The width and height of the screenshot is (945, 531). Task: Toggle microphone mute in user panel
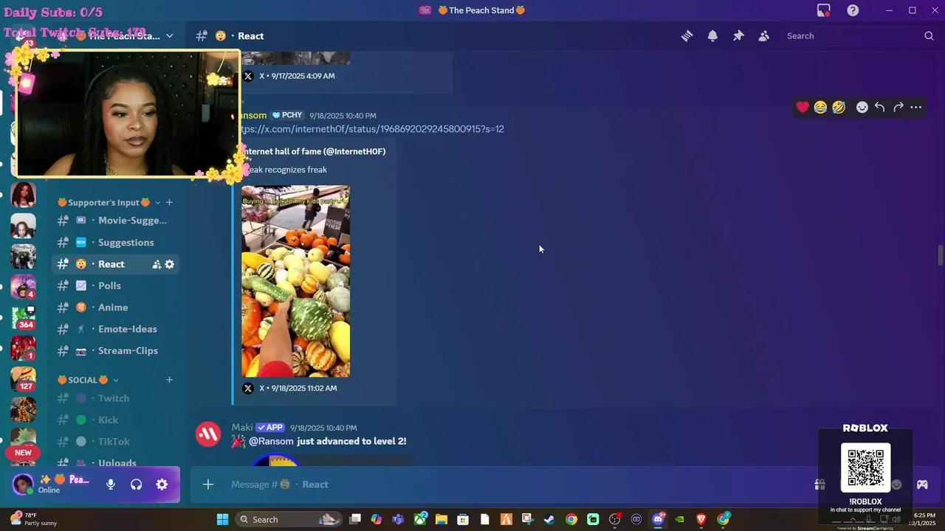point(111,485)
